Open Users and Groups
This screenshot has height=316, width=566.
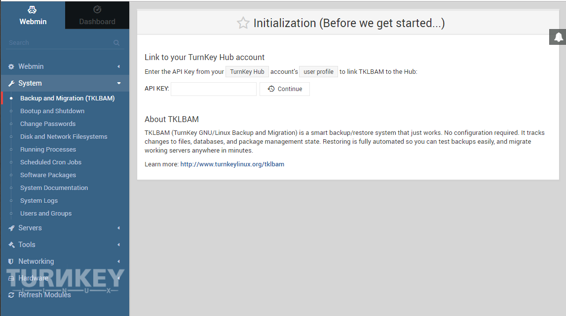[x=46, y=214]
